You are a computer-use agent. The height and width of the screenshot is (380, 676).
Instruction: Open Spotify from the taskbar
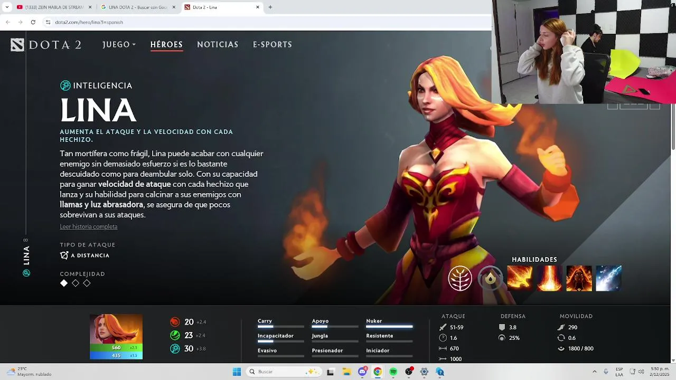[393, 372]
